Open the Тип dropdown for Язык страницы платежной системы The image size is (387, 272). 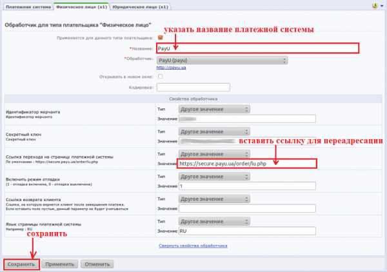click(x=214, y=221)
